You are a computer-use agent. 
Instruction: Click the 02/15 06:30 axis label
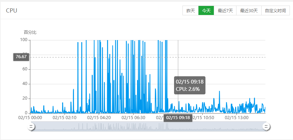click(133, 118)
